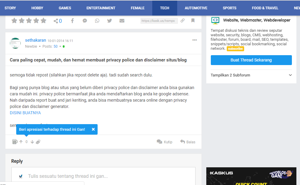Click the vote count 0
300x185 pixels.
point(27,142)
